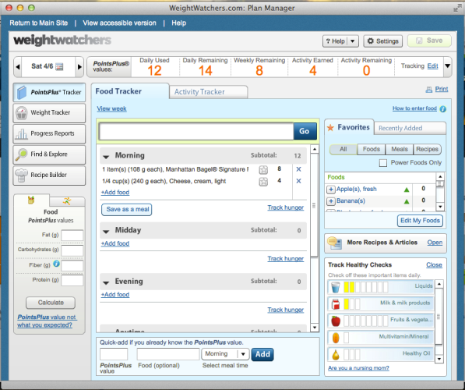Check the first Healthy Oil box

[x=346, y=355]
